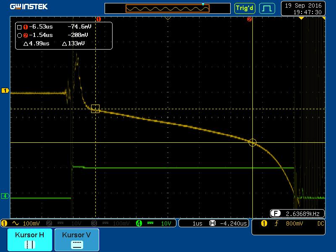Click the circular cursor 2 intersection marker
336x252 pixels.
(252, 142)
